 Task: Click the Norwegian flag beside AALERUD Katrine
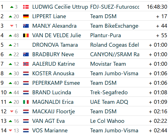click(x=26, y=64)
